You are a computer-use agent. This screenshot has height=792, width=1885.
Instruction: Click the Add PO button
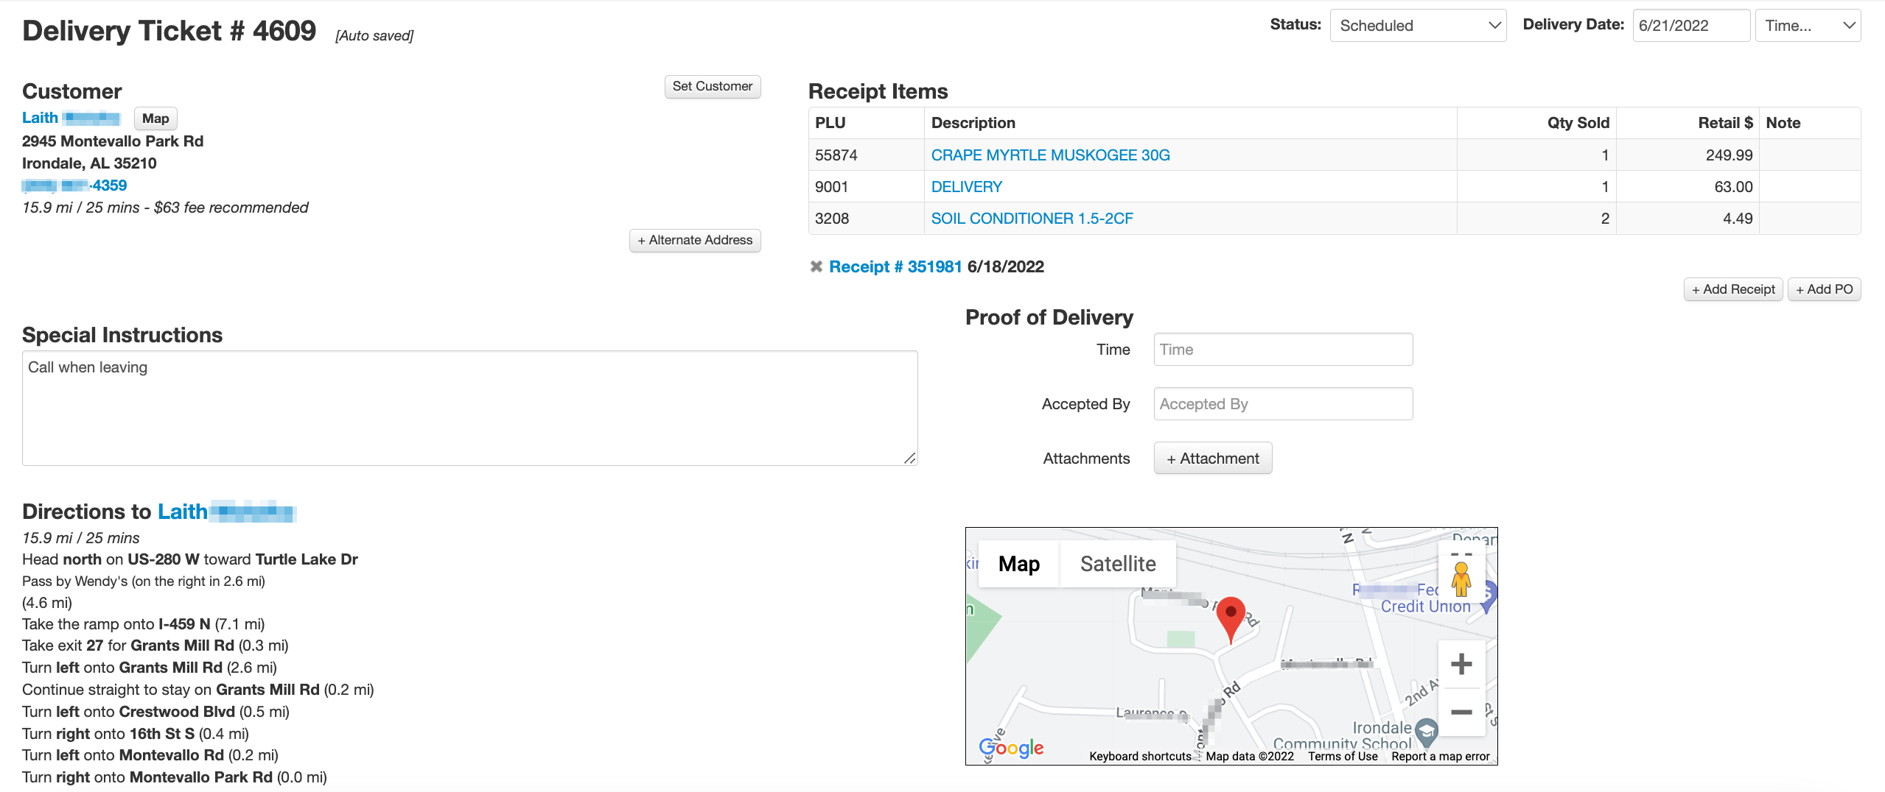click(x=1824, y=289)
